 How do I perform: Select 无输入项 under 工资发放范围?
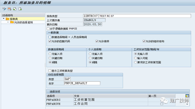(135, 54)
